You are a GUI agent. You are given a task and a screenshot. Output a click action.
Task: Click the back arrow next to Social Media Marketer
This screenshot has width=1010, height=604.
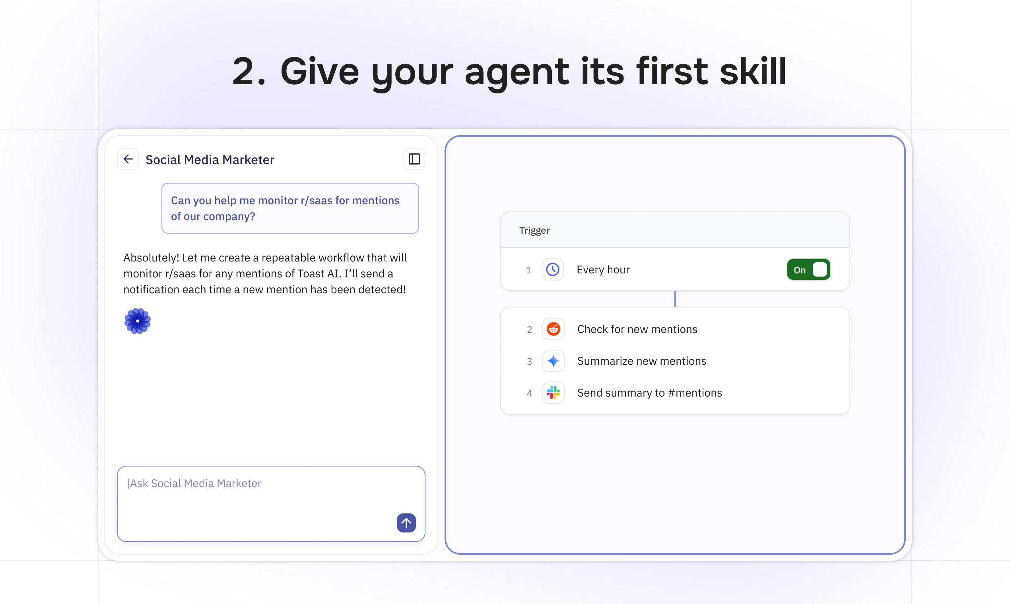point(128,159)
